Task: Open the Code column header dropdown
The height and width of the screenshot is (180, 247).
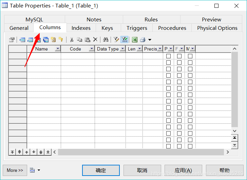Action: 92,49
